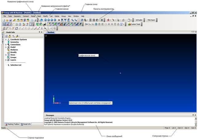Click the Open file folder icon

pyautogui.click(x=7, y=20)
